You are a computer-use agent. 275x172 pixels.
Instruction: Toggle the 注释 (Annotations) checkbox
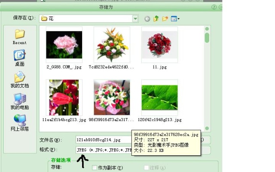pyautogui.click(x=147, y=168)
